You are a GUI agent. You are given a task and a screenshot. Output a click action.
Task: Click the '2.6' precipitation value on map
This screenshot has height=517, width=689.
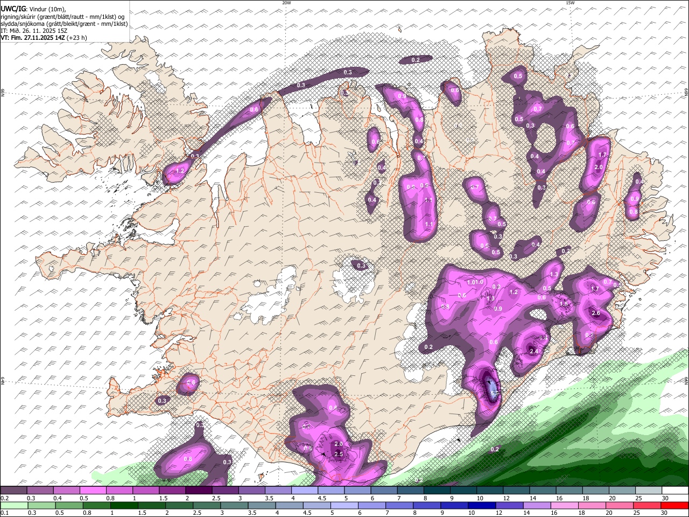(596, 313)
